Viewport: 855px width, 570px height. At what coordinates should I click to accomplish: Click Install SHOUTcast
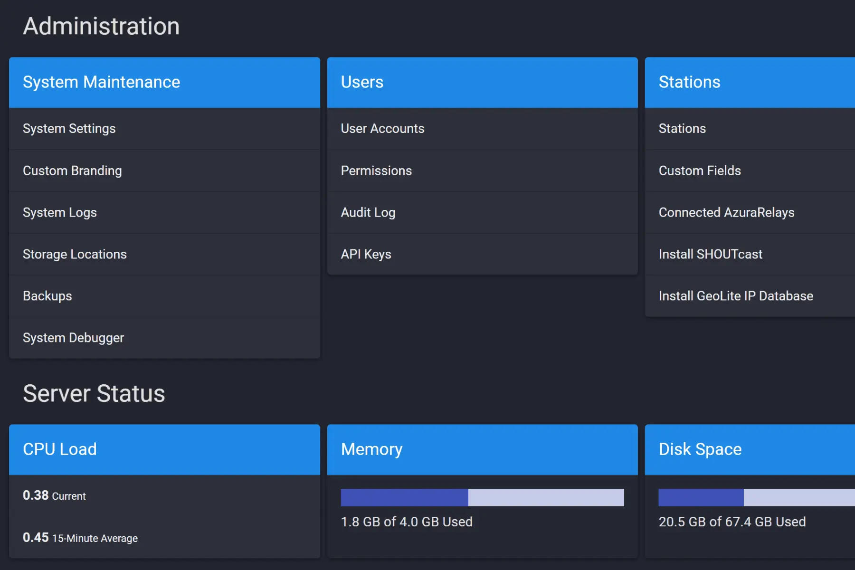tap(710, 254)
